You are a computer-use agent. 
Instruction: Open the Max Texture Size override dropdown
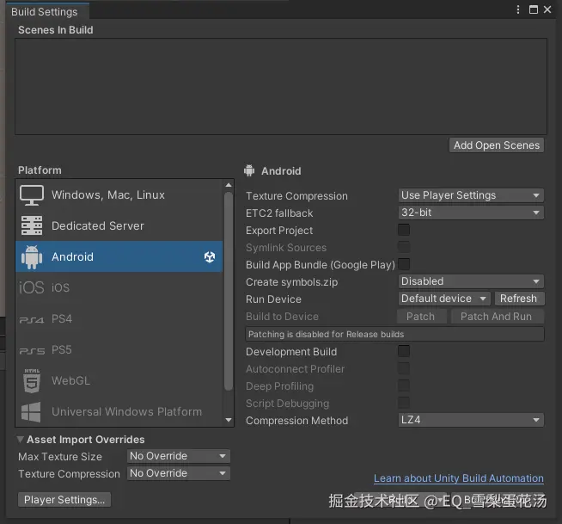coord(179,456)
